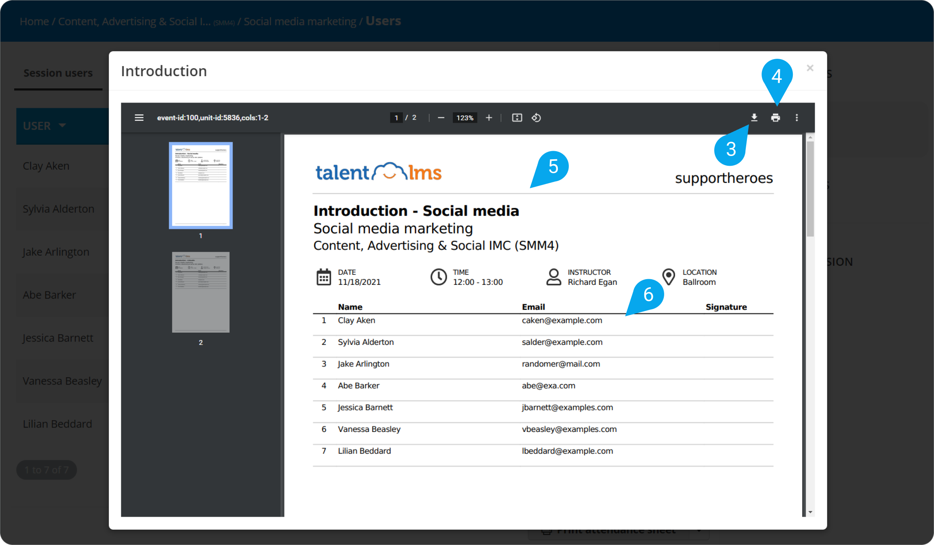Click the 123% zoom level field

pos(465,118)
